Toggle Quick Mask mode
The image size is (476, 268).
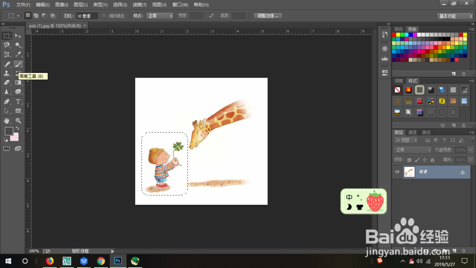pos(6,149)
